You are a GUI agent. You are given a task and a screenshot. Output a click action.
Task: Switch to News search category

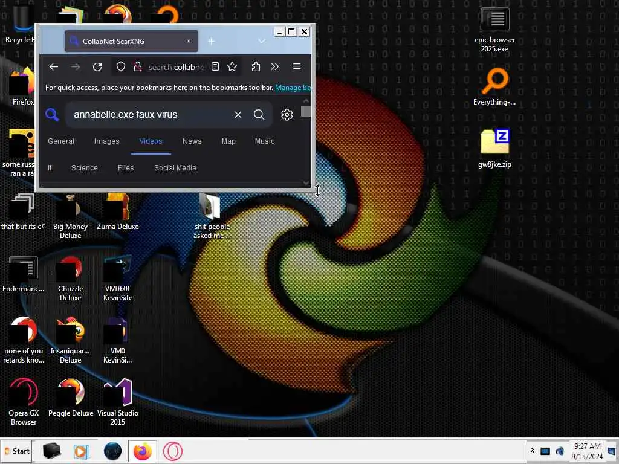tap(192, 141)
